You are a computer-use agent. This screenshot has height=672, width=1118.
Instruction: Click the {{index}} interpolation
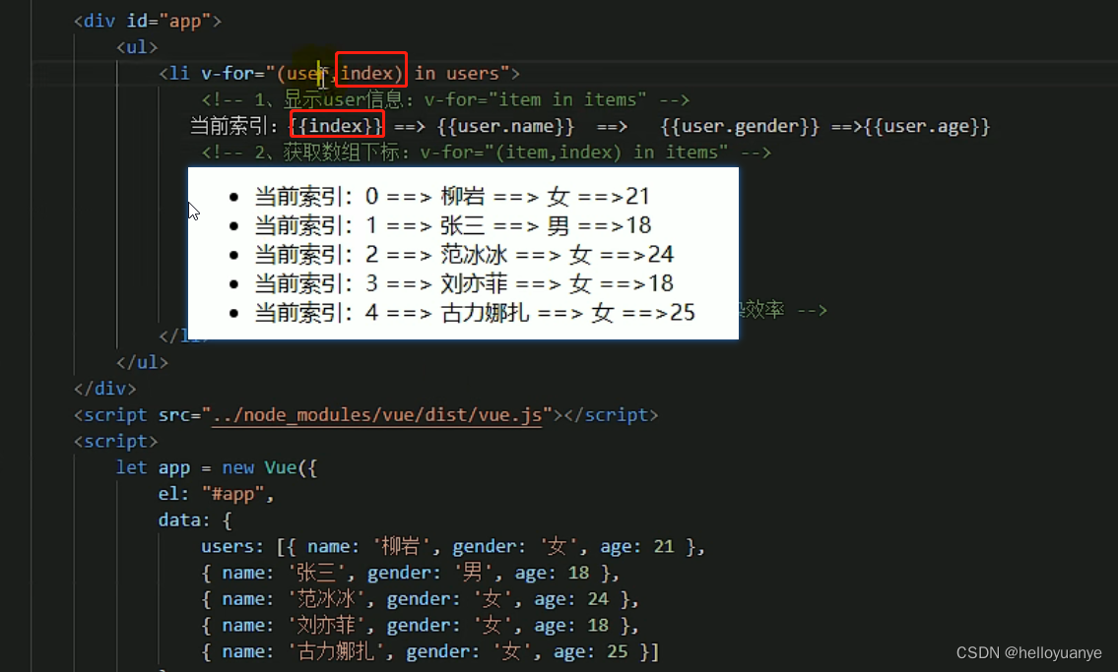[337, 126]
